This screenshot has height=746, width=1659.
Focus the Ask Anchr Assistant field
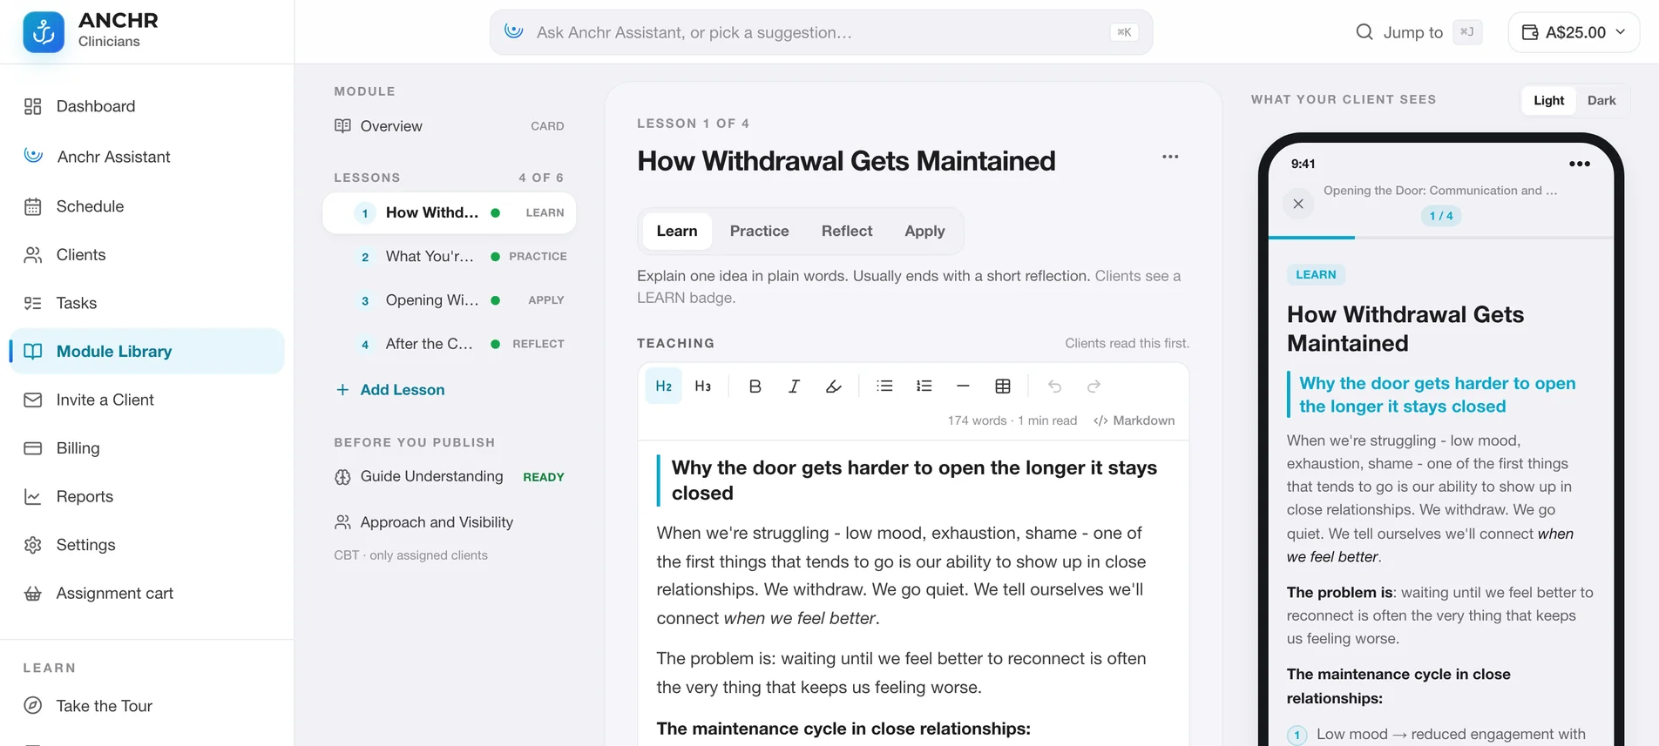tap(821, 32)
